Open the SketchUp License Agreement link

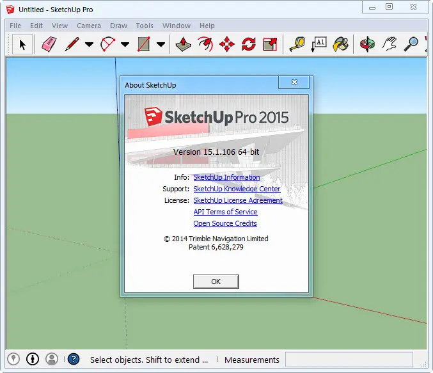(238, 200)
